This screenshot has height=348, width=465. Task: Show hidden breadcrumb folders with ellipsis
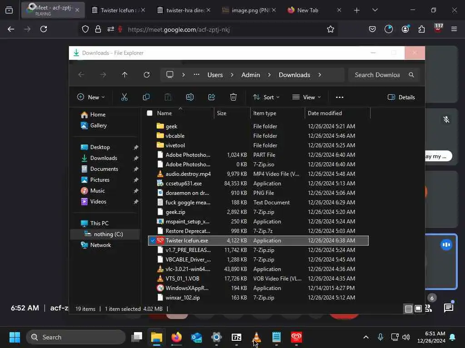pyautogui.click(x=196, y=75)
